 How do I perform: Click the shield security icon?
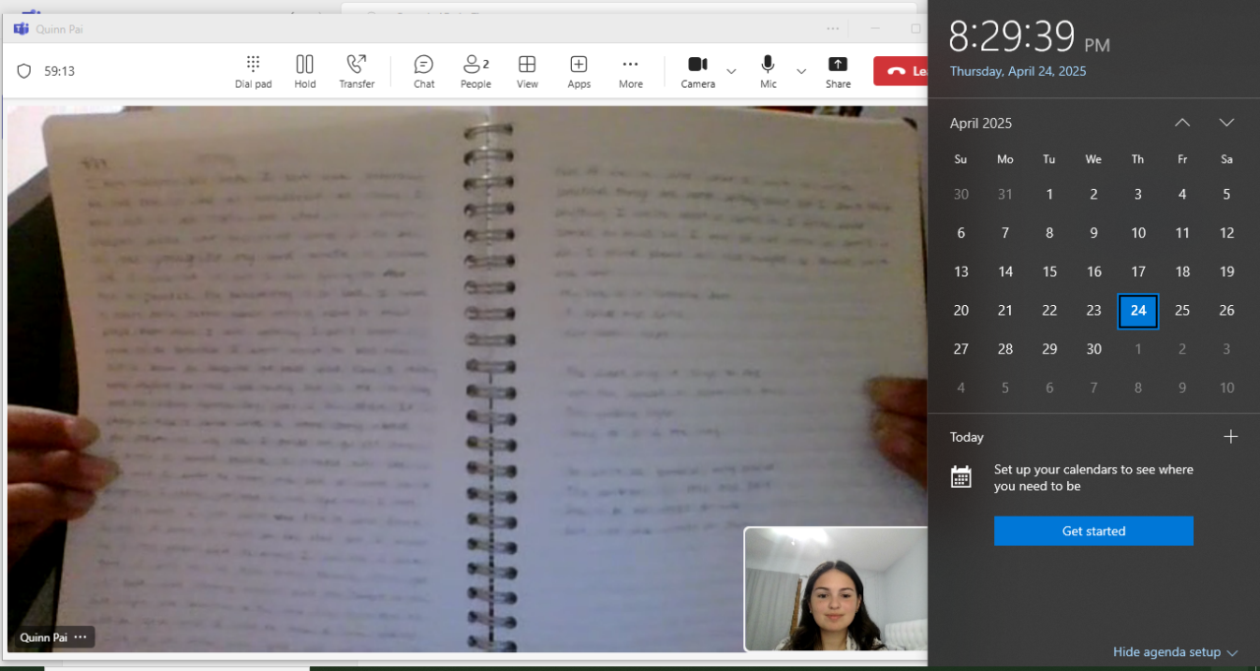(x=25, y=71)
